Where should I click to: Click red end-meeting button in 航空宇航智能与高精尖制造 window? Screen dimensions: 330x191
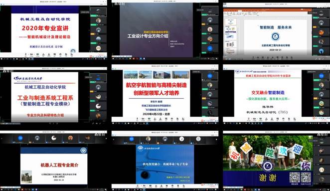(x=213, y=119)
